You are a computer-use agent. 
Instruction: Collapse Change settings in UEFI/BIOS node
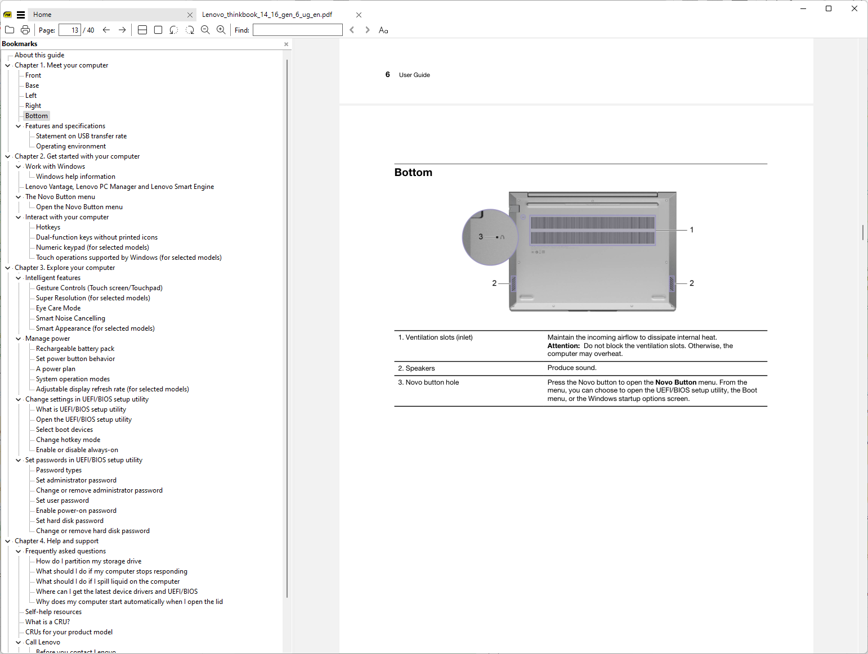[18, 399]
